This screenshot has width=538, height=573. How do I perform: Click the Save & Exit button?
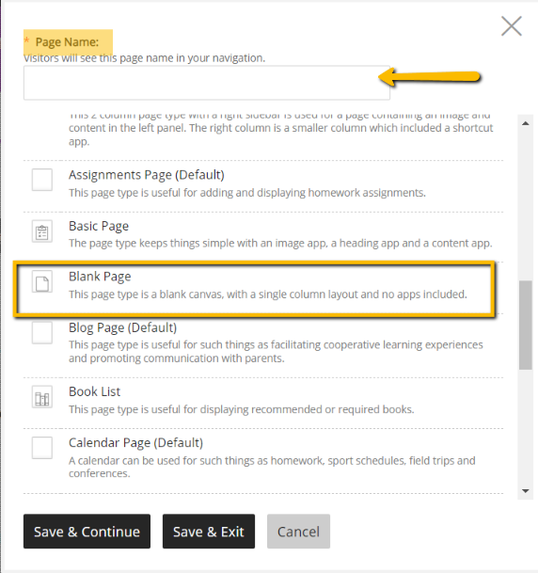coord(209,532)
